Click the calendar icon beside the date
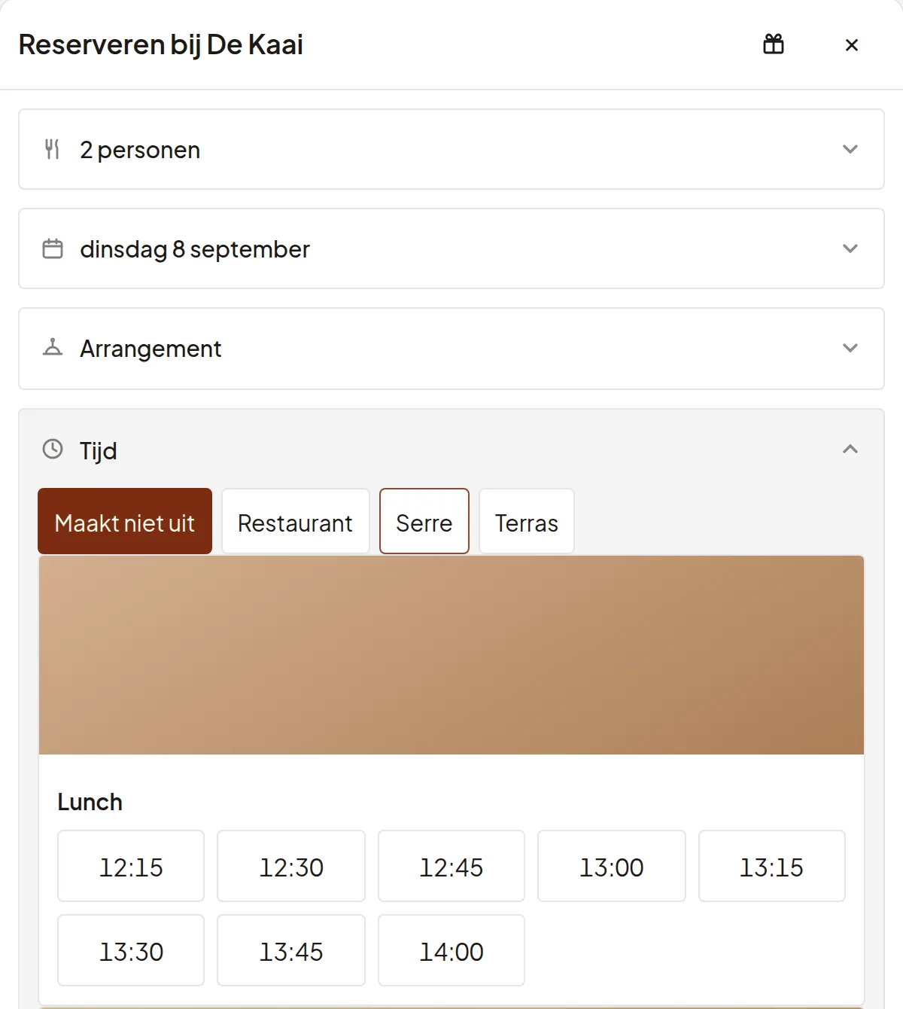The image size is (903, 1009). coord(53,248)
